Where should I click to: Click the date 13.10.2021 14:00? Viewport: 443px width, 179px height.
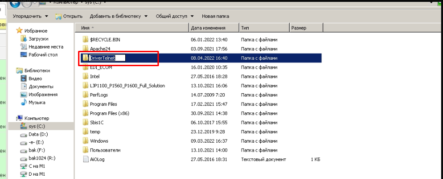click(x=209, y=150)
